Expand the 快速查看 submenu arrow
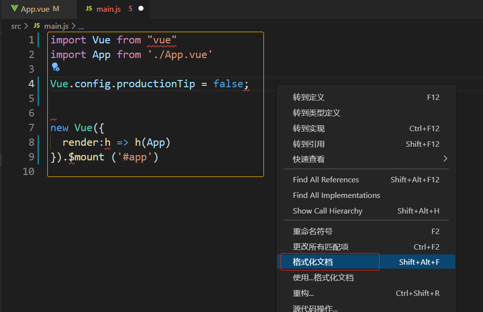483x312 pixels. point(445,158)
